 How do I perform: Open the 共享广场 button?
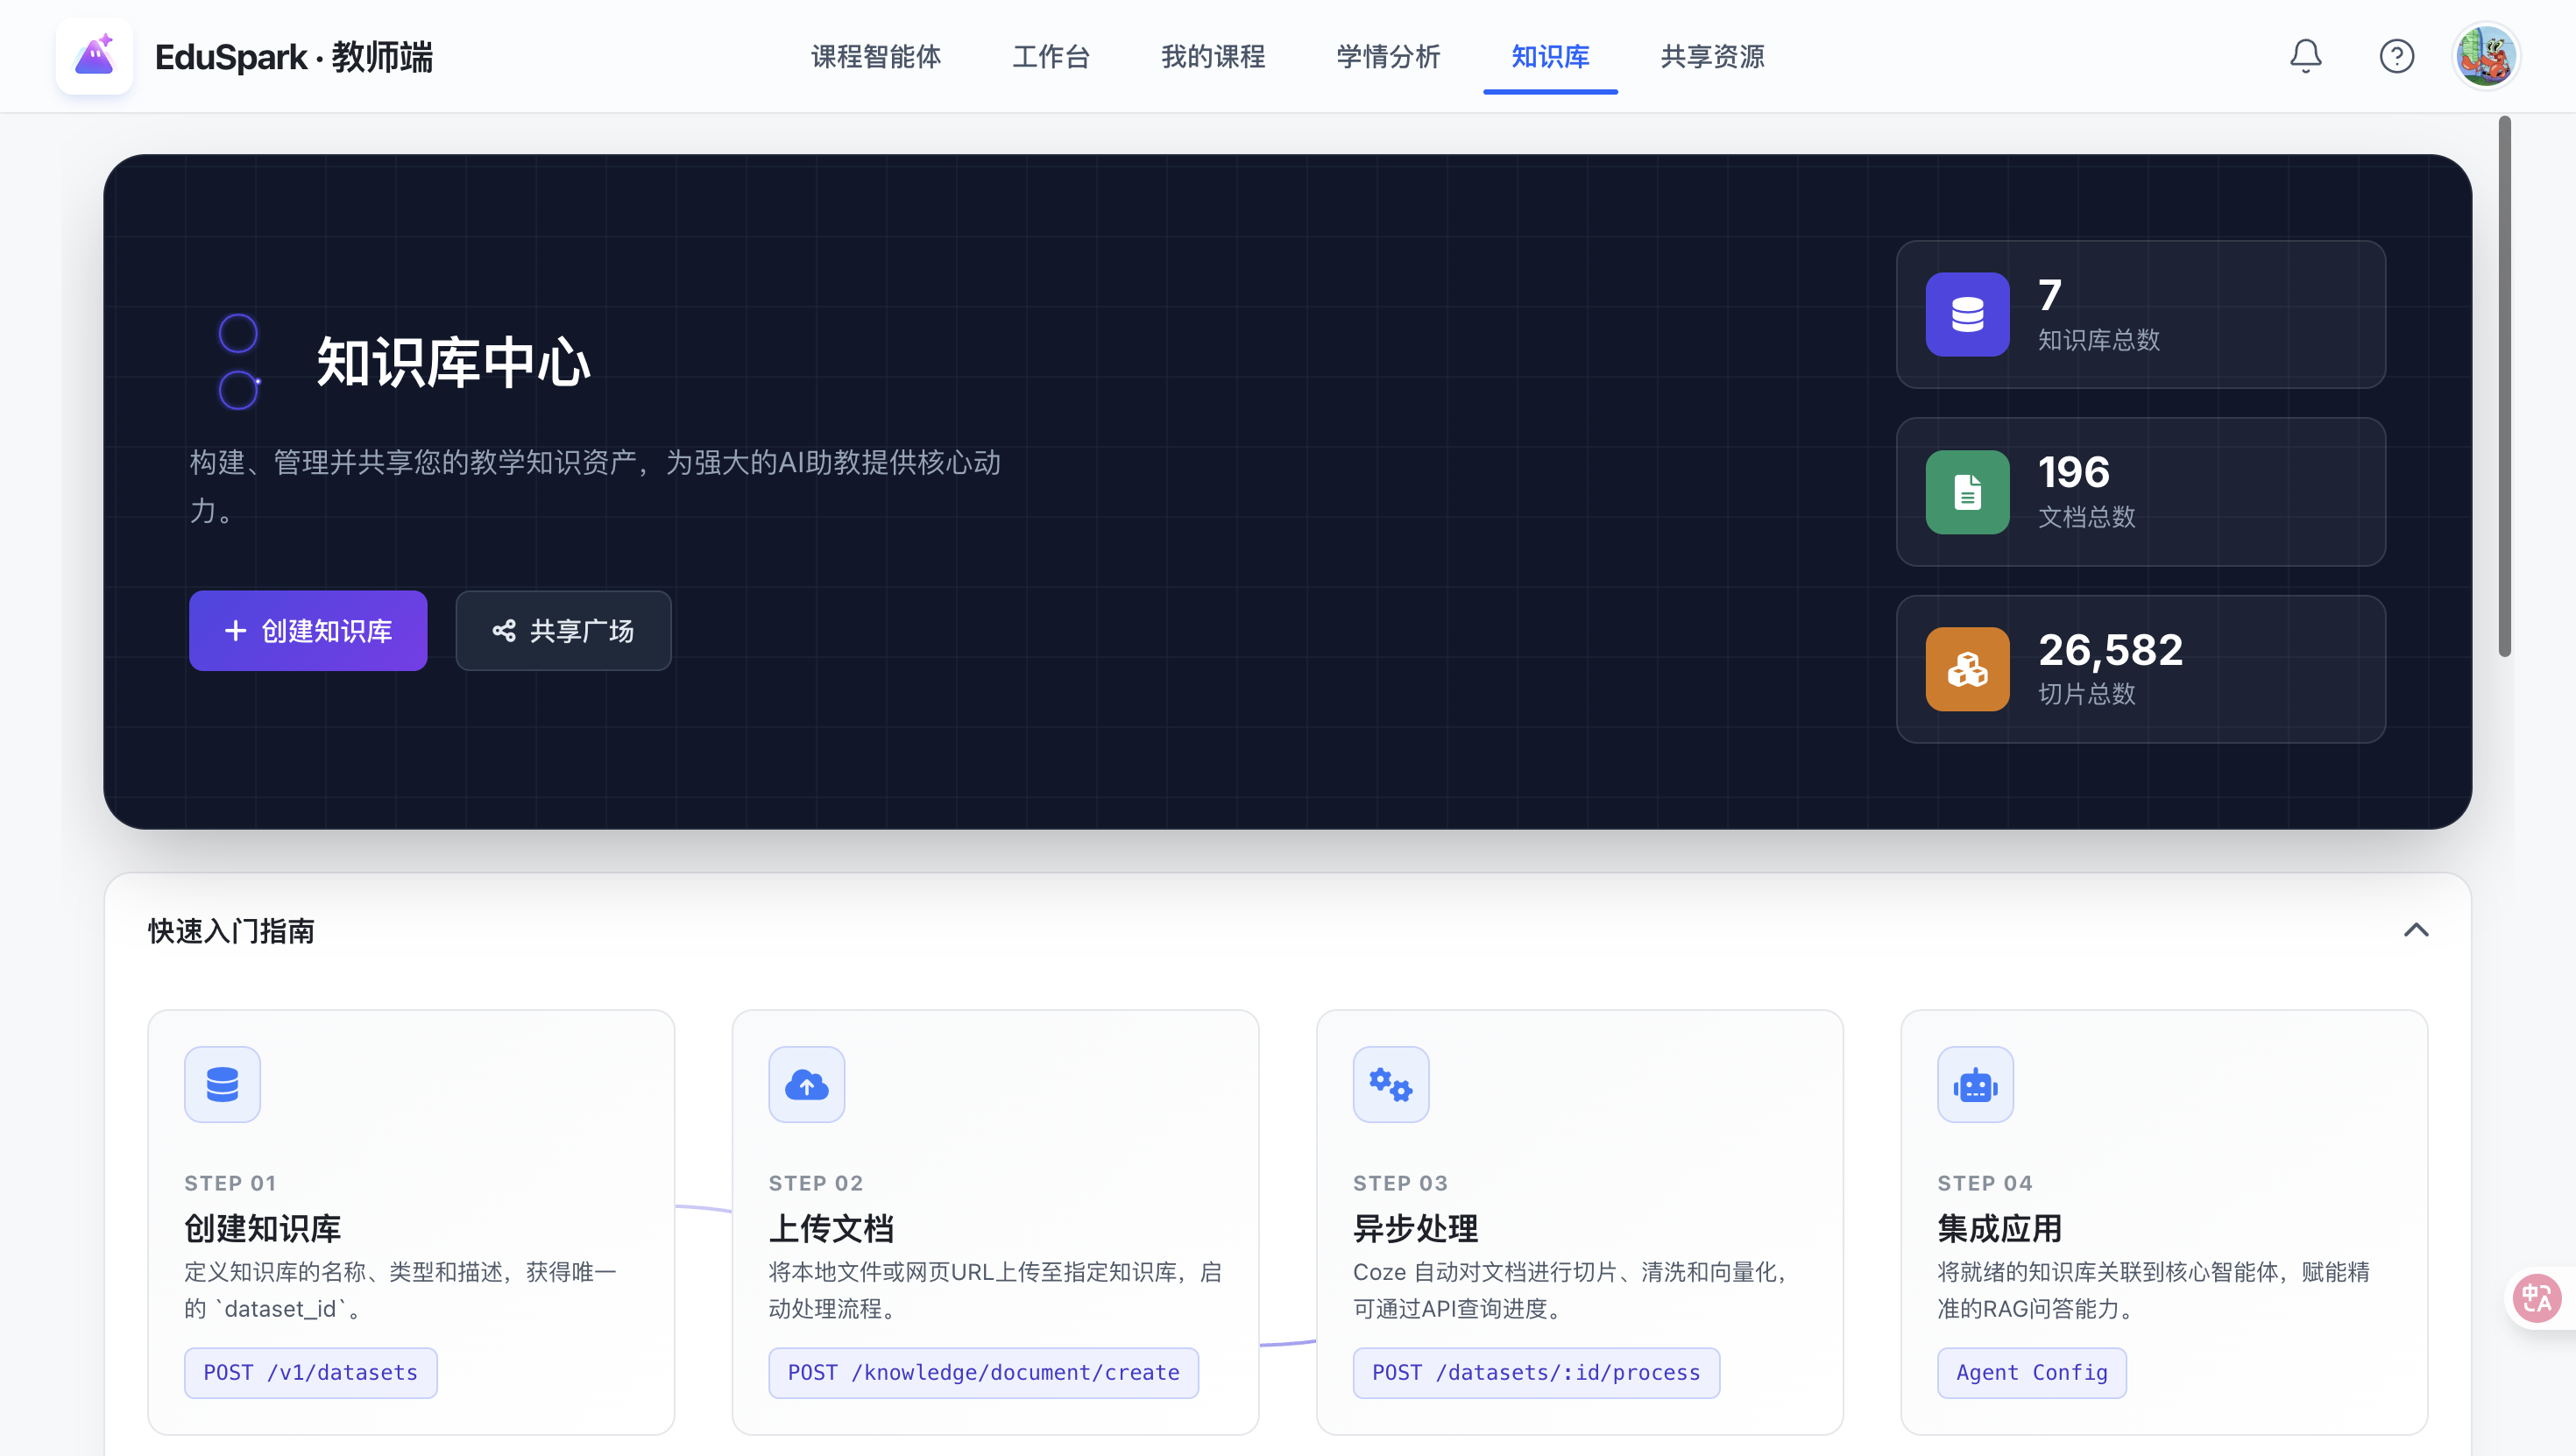pos(563,630)
